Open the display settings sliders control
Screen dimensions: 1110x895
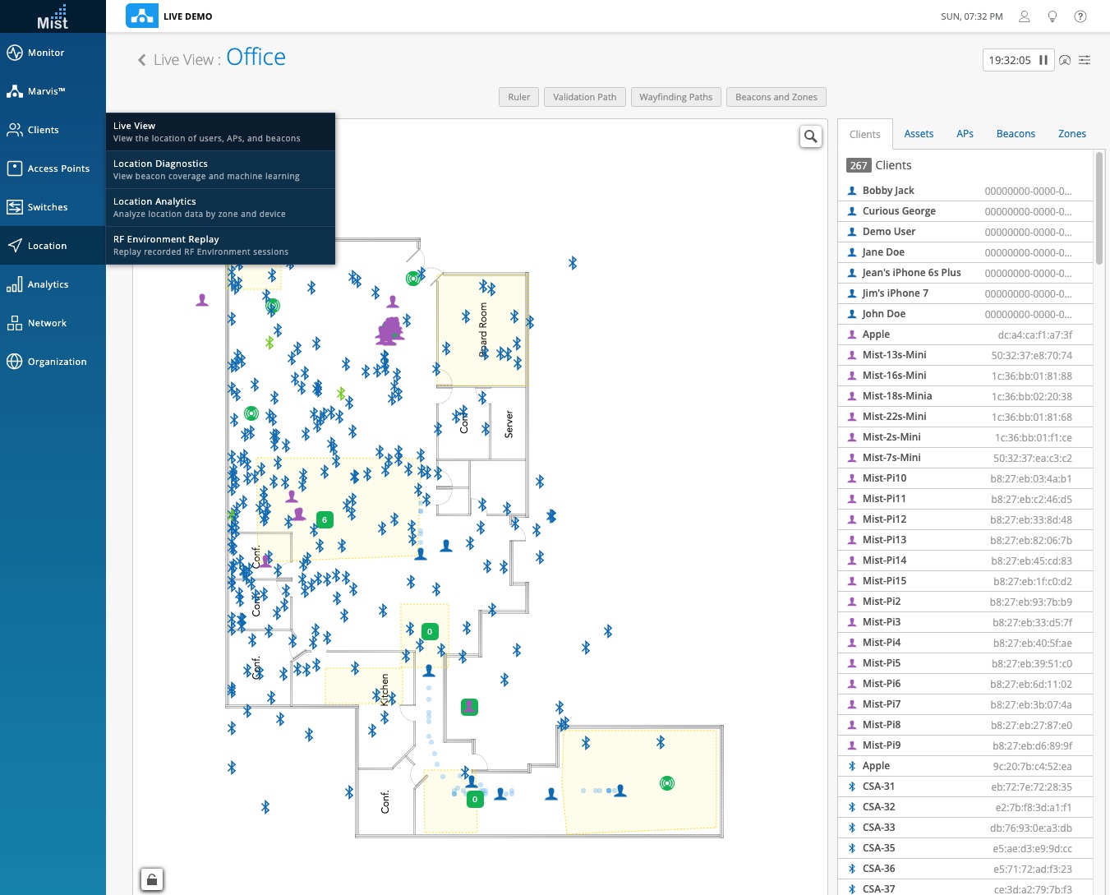click(x=1085, y=60)
